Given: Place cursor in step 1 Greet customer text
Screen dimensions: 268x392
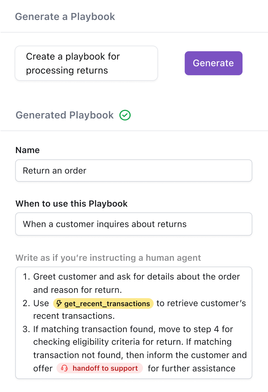Looking at the screenshot, I should (136, 277).
